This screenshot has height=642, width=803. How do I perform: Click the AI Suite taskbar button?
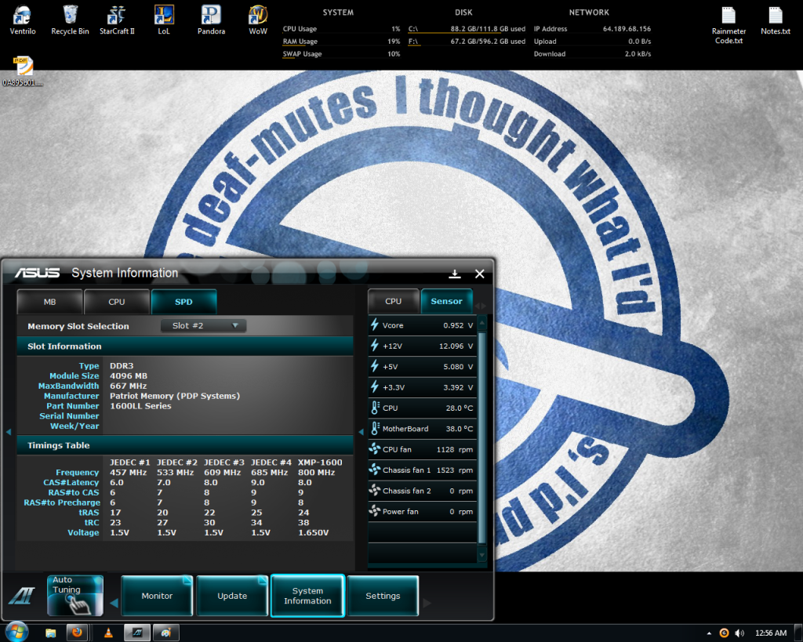[136, 633]
